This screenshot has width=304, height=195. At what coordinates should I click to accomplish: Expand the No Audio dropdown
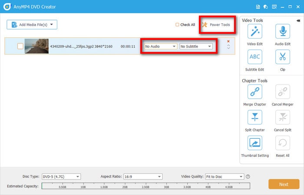click(x=160, y=46)
